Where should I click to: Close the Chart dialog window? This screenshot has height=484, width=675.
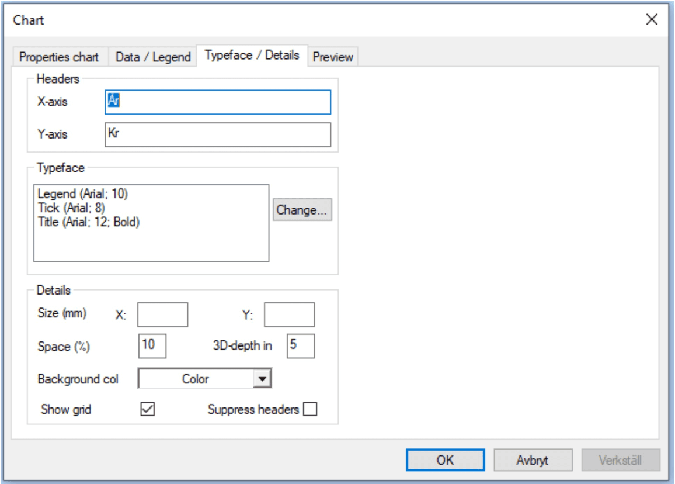651,19
